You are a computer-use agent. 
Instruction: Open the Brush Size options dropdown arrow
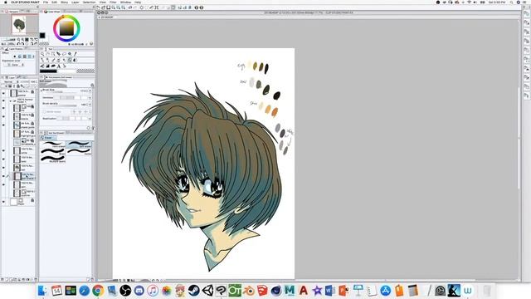click(x=90, y=91)
